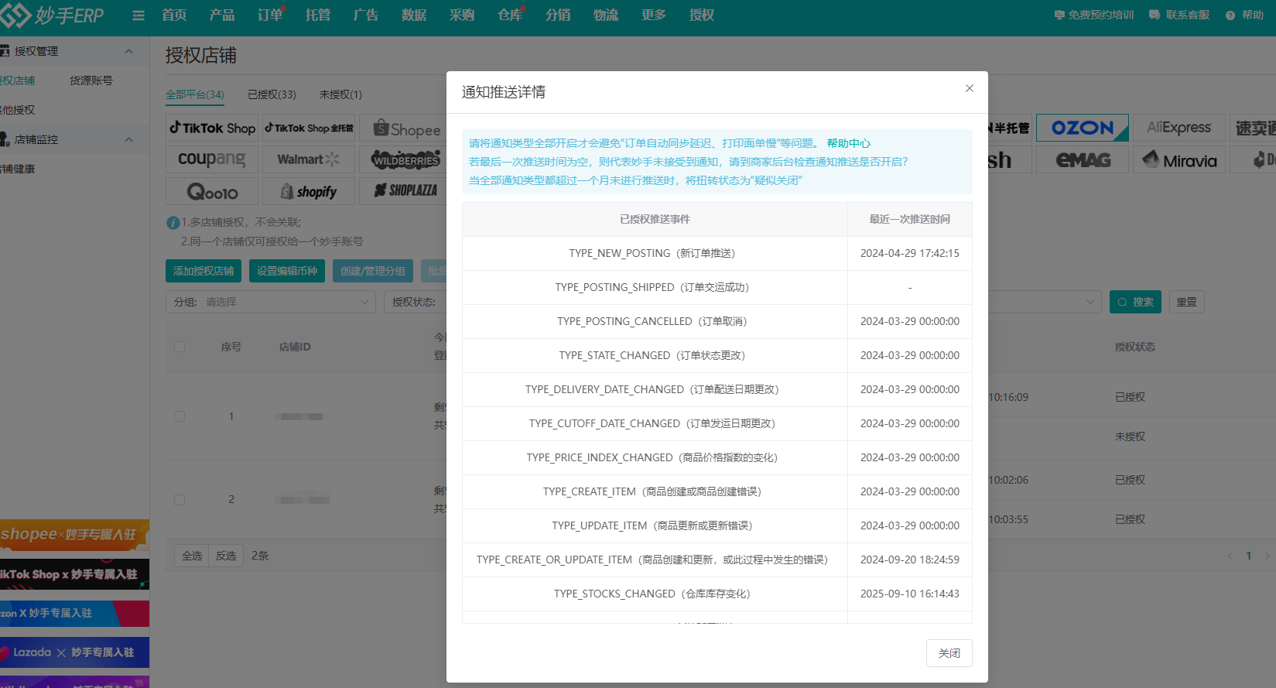The image size is (1276, 688).
Task: Collapse the 授权管理 sidebar section
Action: 128,51
